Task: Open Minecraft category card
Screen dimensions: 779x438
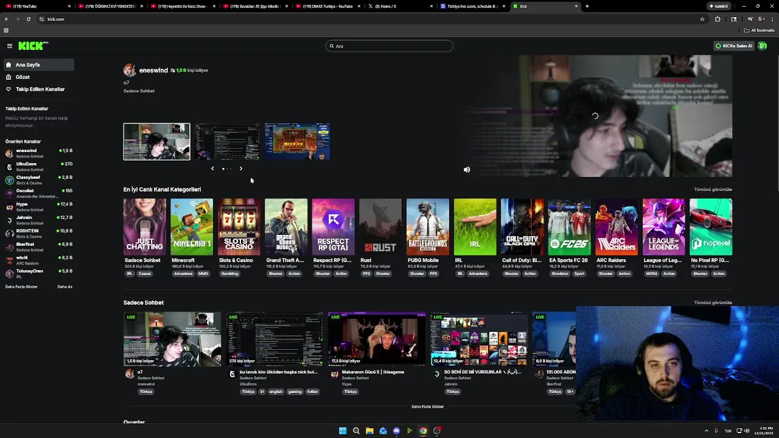Action: point(192,227)
